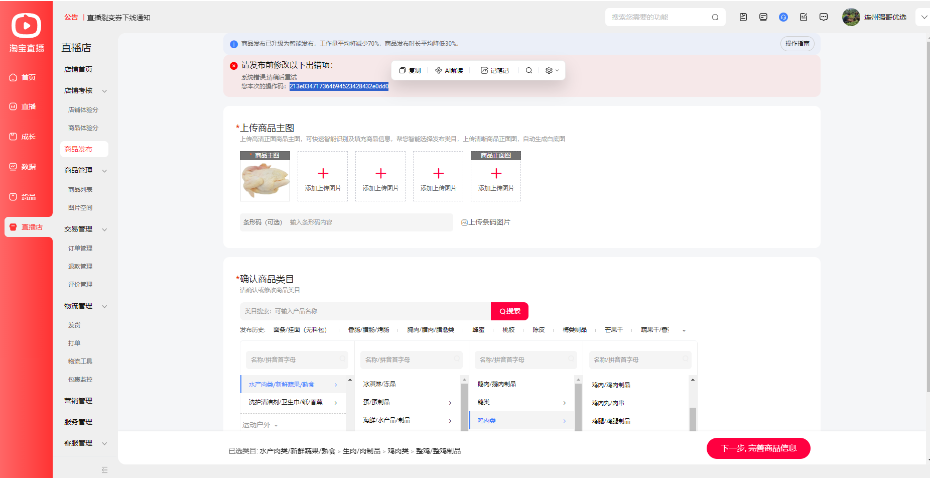930x478 pixels.
Task: Open 商品列表 menu item
Action: (x=80, y=189)
